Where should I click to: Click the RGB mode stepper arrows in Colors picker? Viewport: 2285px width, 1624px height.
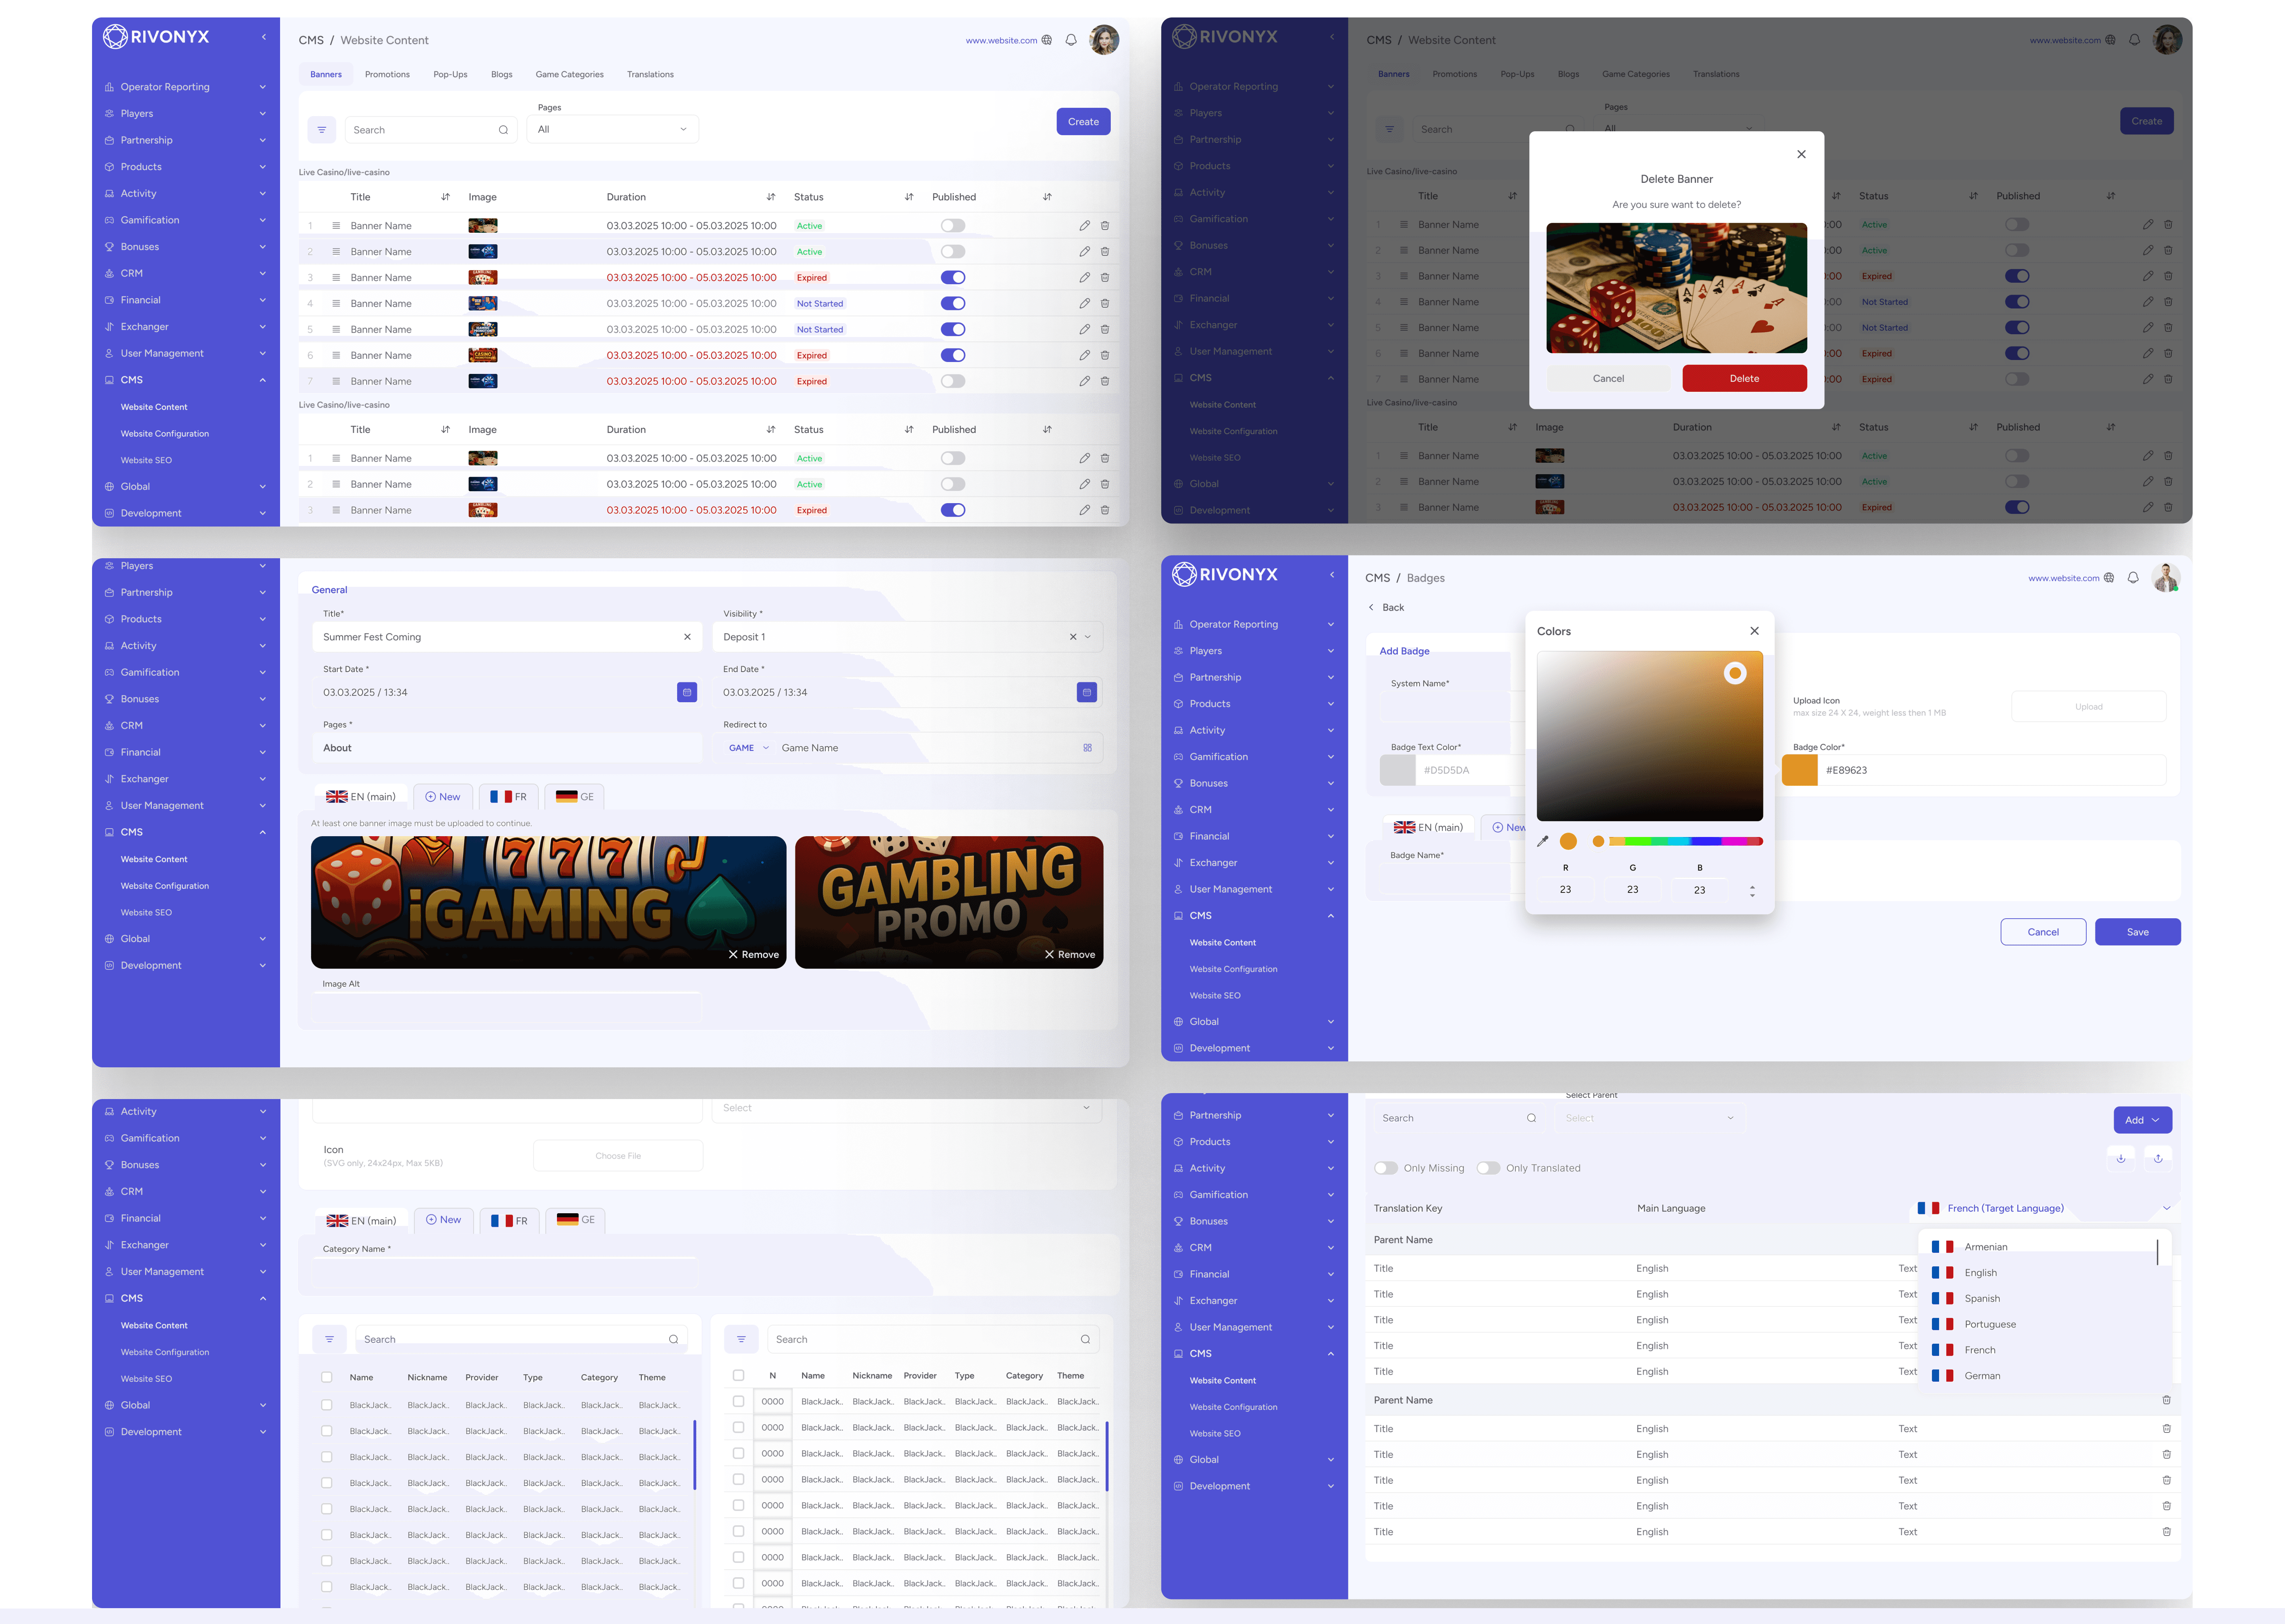tap(1752, 890)
